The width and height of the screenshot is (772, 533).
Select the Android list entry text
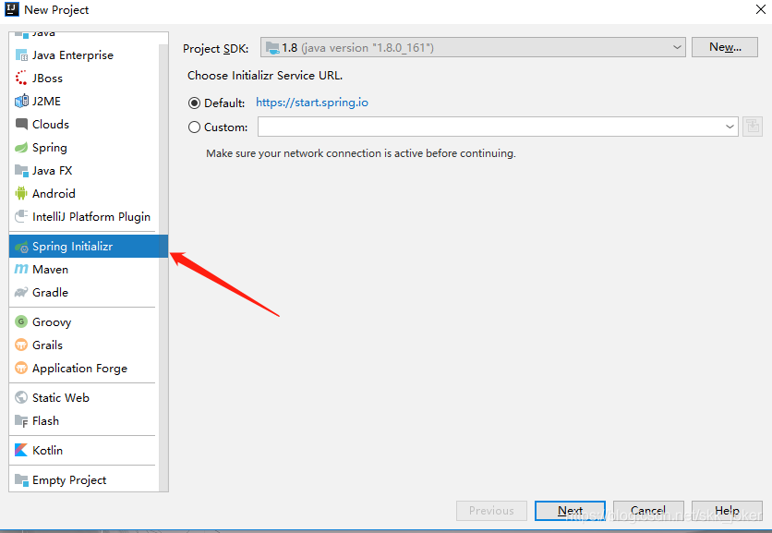(x=54, y=194)
